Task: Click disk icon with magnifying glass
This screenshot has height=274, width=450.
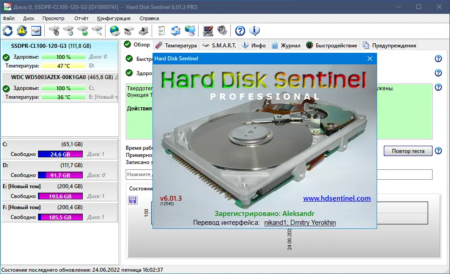Action: click(97, 31)
